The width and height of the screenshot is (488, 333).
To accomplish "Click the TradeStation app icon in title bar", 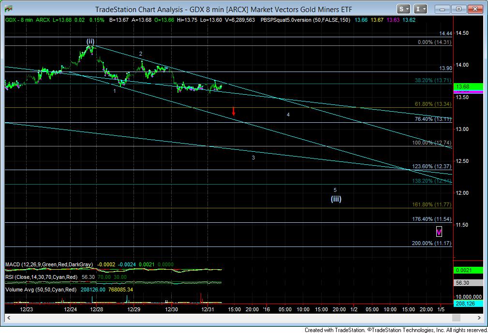I will 8,9.
